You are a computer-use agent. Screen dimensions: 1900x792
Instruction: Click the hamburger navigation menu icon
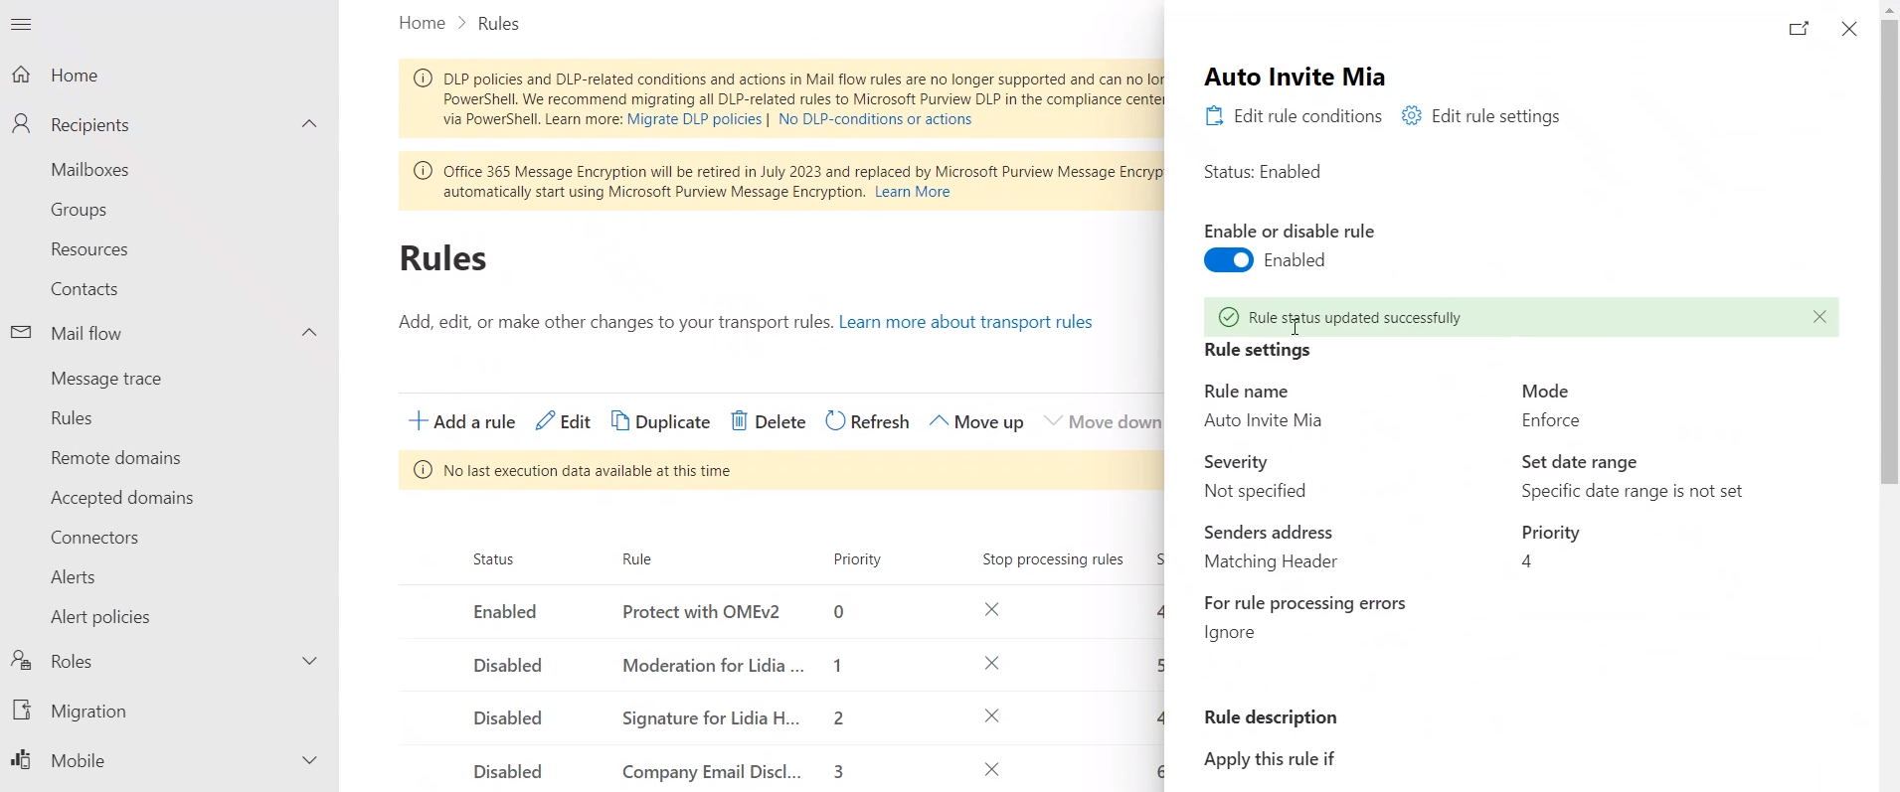tap(21, 25)
